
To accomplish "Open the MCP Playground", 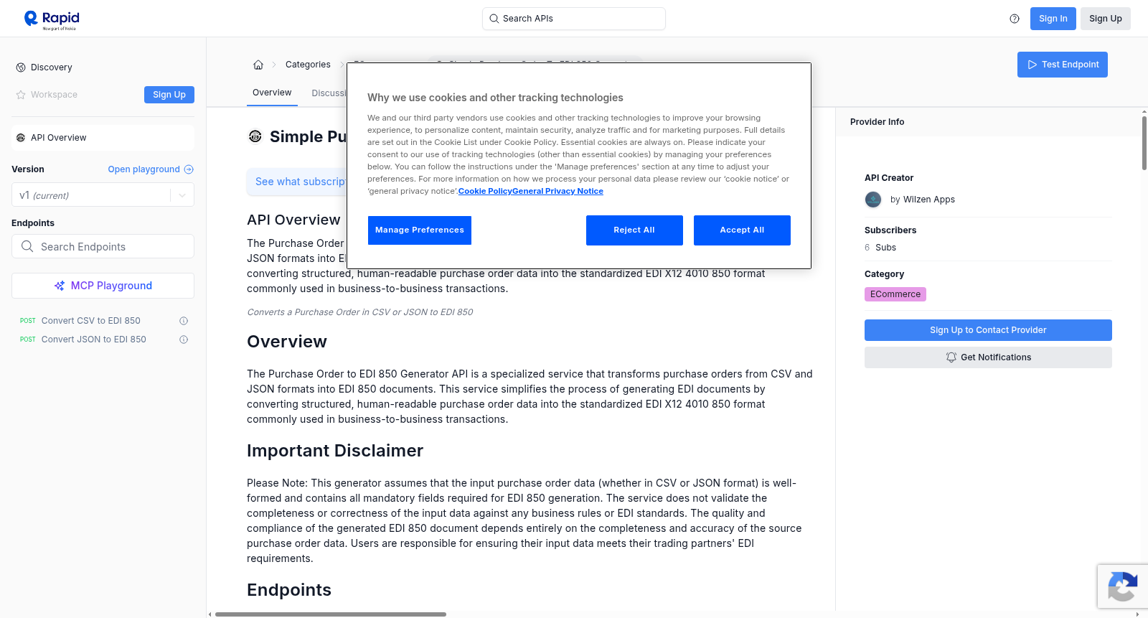I will point(103,286).
